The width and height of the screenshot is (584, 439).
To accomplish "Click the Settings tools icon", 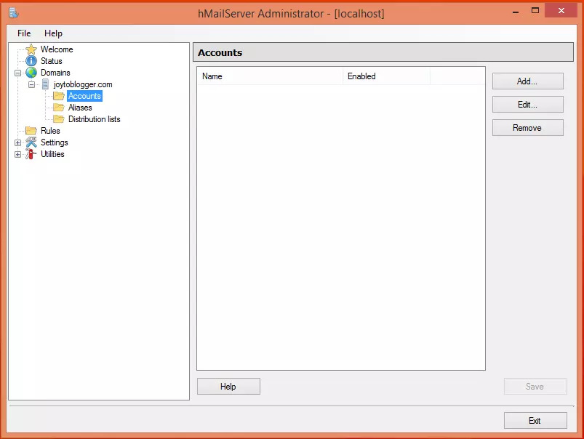I will pos(31,142).
